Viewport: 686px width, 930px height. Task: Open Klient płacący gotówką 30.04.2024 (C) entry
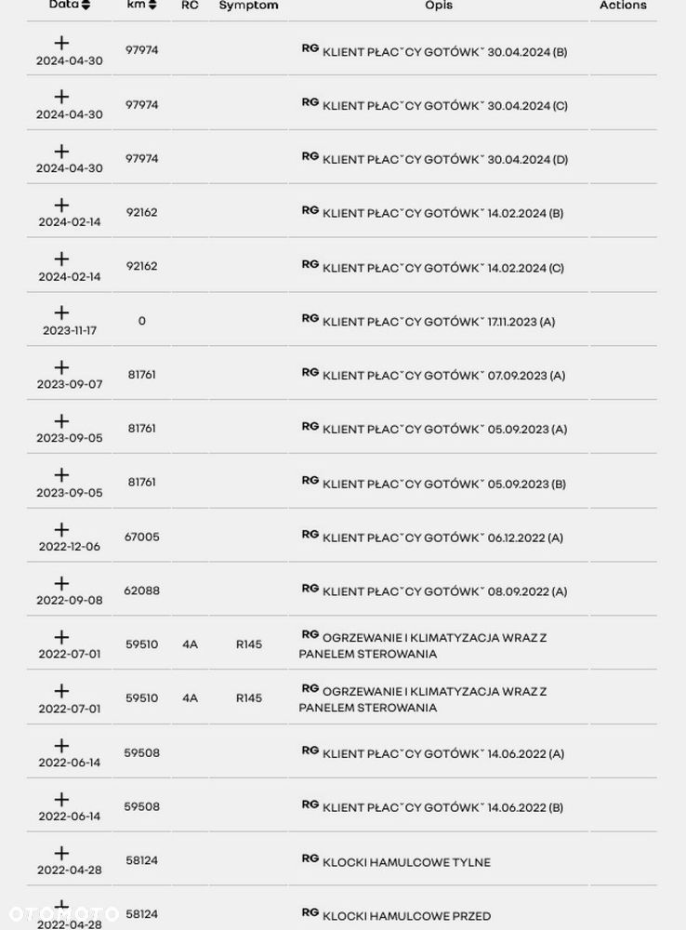444,106
